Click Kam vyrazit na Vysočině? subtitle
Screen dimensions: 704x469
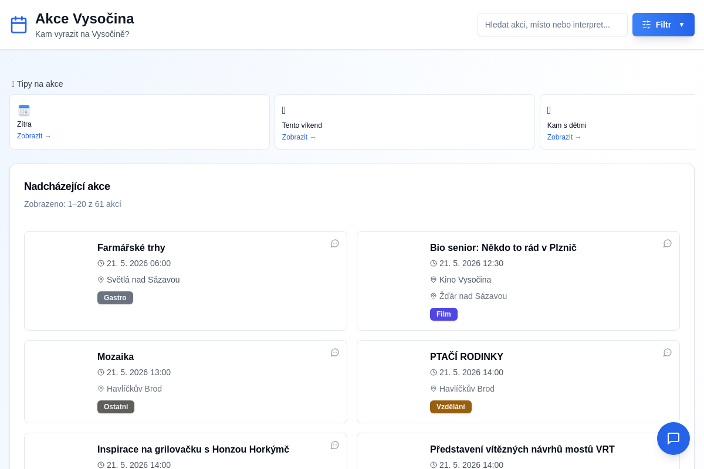pos(82,34)
